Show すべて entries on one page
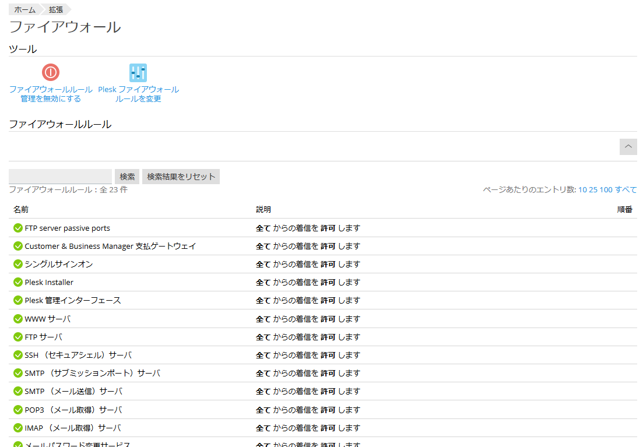The height and width of the screenshot is (447, 643). click(626, 190)
